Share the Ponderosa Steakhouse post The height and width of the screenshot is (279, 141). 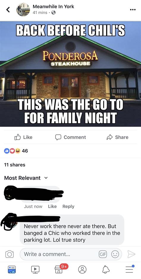(117, 137)
